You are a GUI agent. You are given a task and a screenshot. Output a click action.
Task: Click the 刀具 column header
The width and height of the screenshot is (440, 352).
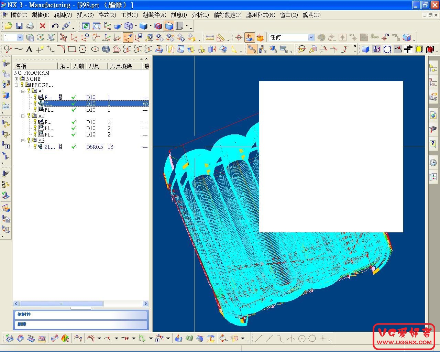click(x=97, y=66)
